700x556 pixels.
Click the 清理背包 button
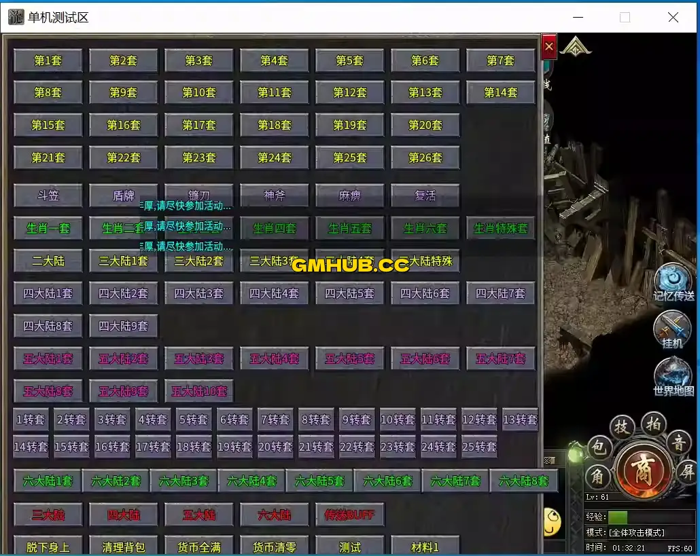[x=124, y=546]
